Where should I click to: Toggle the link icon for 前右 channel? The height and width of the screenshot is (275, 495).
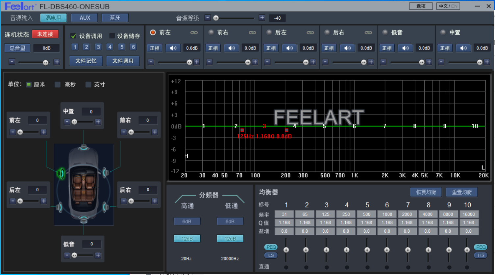coord(252,32)
